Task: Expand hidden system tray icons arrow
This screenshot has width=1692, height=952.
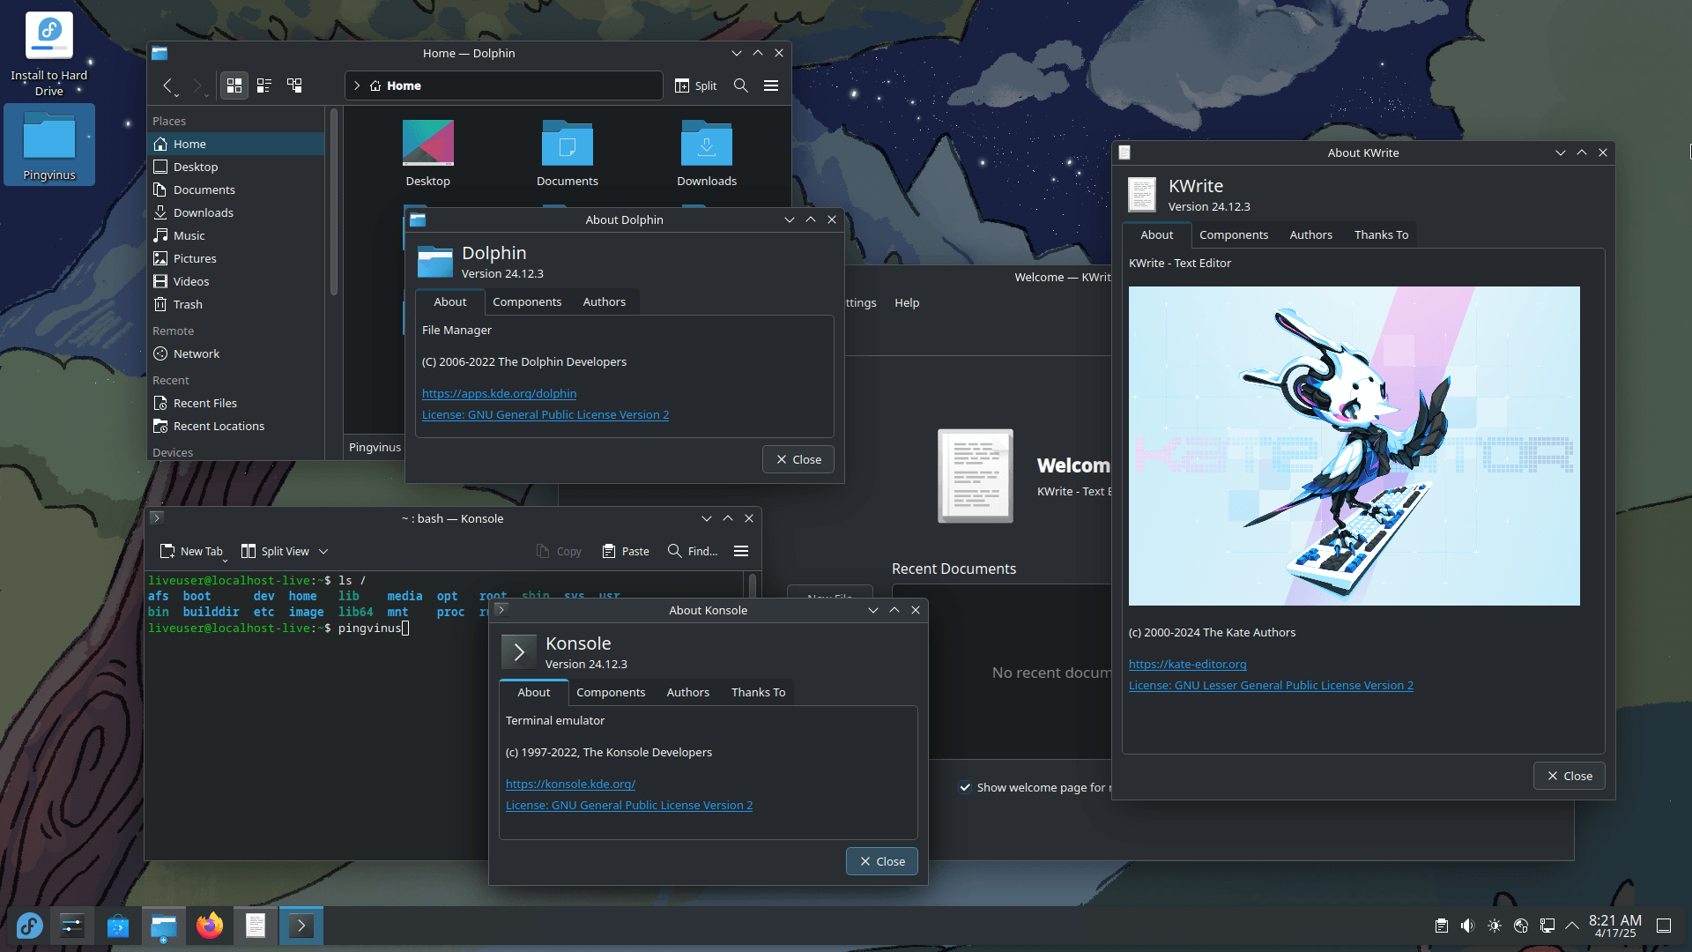Action: click(1572, 926)
